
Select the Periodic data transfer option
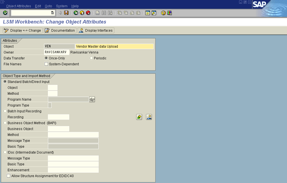(91, 58)
